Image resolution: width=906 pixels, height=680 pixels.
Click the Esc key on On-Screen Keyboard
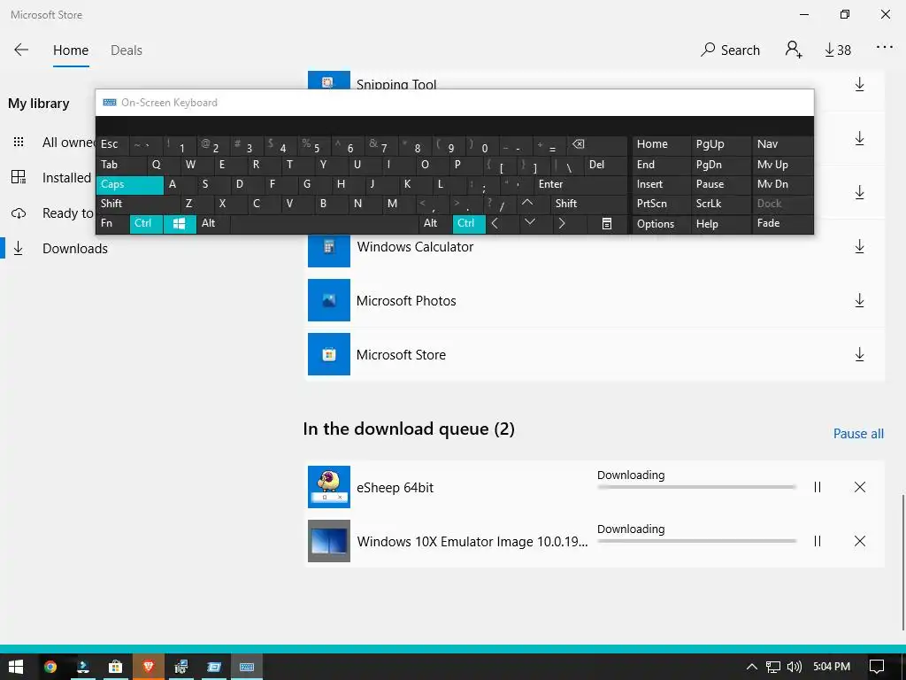[x=112, y=144]
